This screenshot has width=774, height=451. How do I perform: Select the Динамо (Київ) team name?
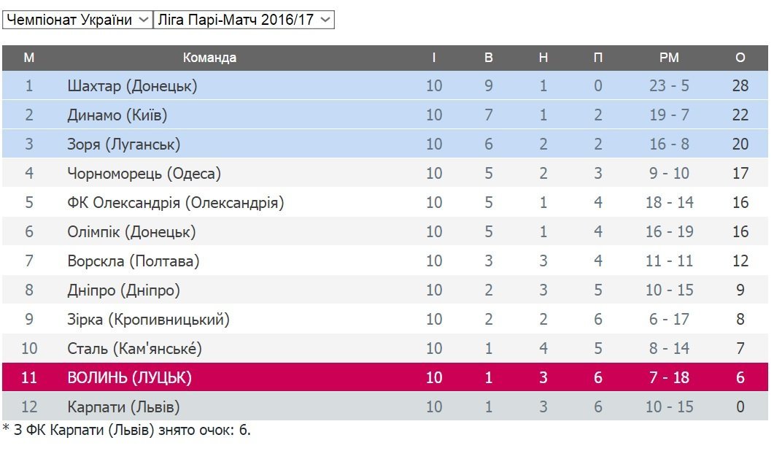pyautogui.click(x=117, y=115)
